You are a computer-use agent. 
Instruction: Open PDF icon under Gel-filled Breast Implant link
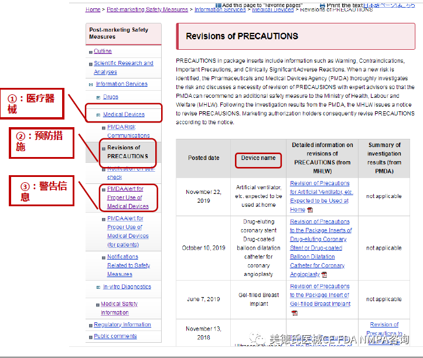pyautogui.click(x=295, y=313)
